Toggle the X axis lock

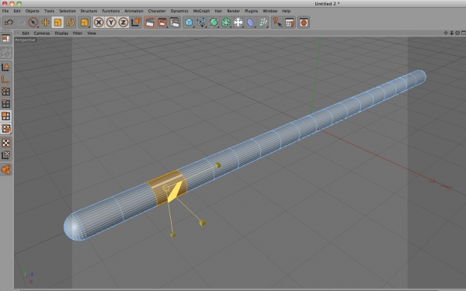point(99,23)
